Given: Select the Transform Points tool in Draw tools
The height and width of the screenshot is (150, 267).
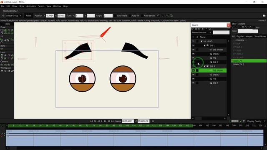Looking at the screenshot, I should point(5,30).
